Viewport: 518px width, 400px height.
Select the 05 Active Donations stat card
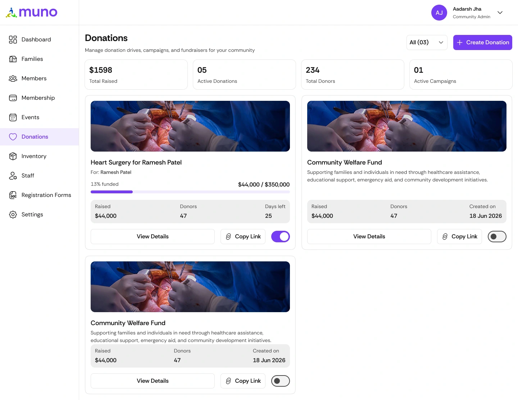click(x=245, y=75)
